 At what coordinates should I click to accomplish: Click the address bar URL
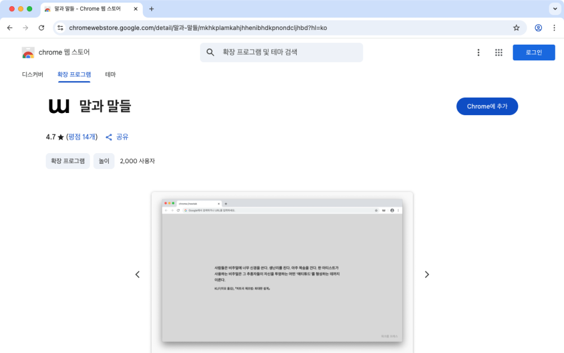point(198,28)
